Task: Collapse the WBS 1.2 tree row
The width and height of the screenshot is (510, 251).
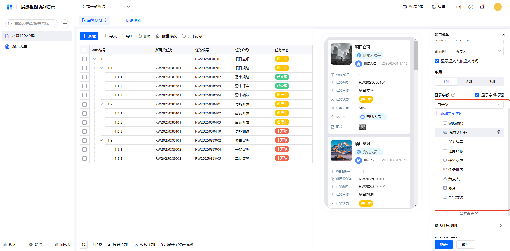Action: pyautogui.click(x=101, y=104)
